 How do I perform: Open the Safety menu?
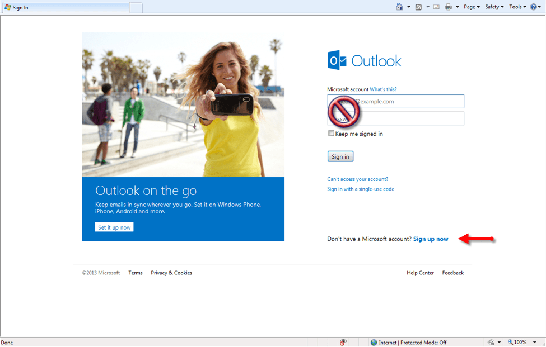pos(494,7)
